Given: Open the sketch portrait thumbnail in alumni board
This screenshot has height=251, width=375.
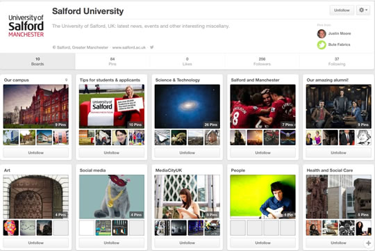Looking at the screenshot, I should (x=364, y=138).
